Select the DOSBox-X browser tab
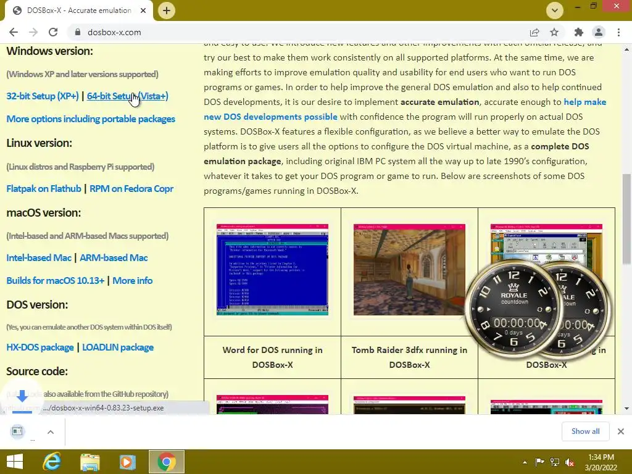Image resolution: width=632 pixels, height=474 pixels. point(79,10)
